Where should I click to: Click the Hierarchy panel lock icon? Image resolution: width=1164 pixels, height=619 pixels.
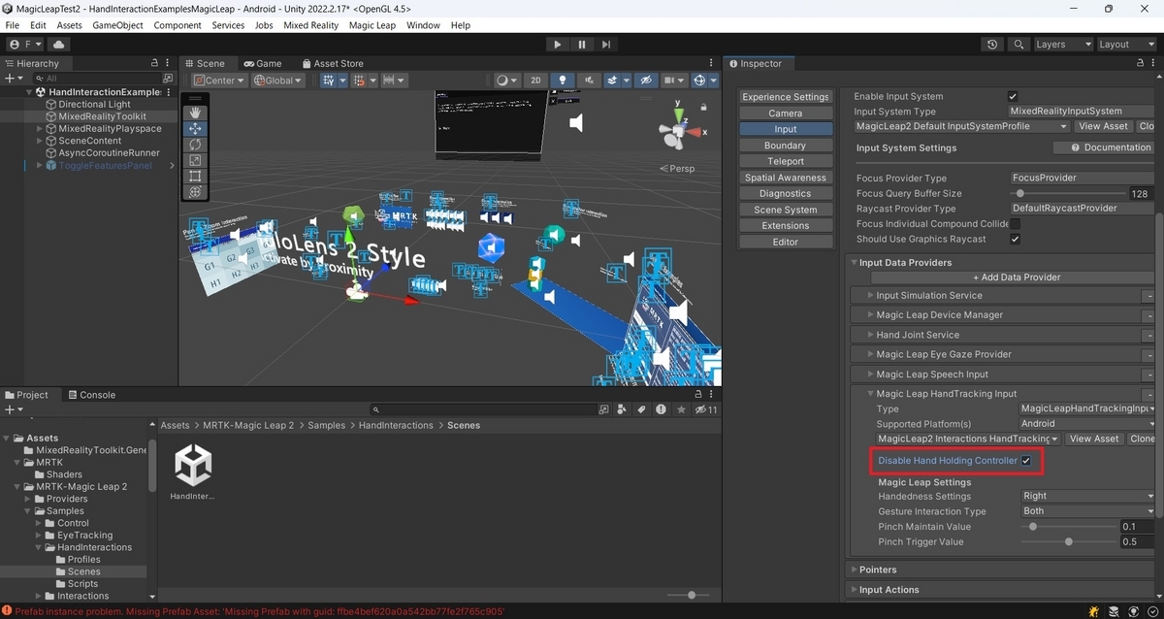tap(154, 64)
